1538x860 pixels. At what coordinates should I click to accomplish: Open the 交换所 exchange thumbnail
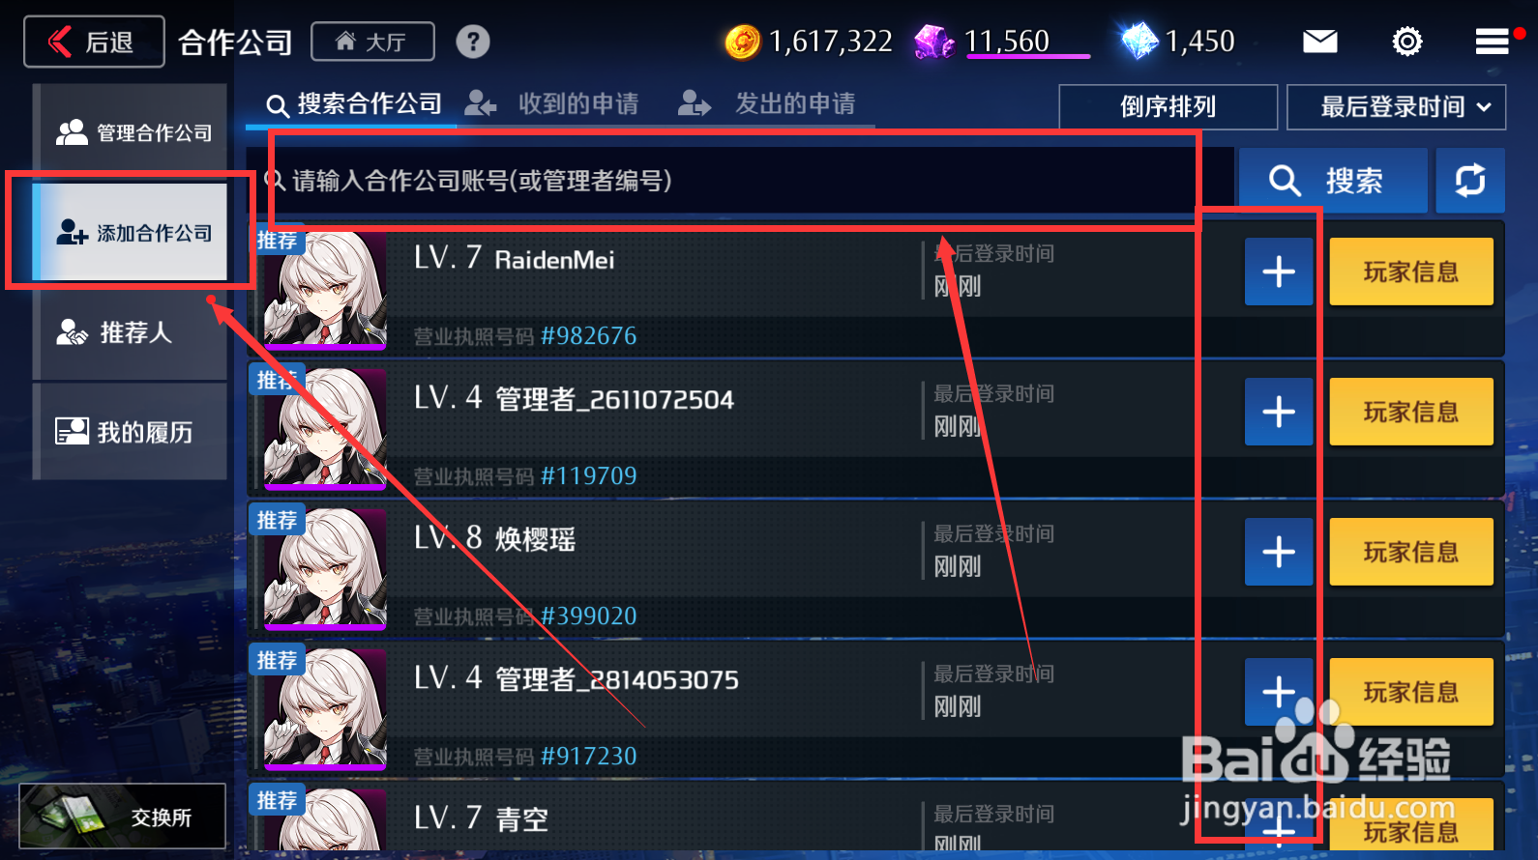point(122,817)
